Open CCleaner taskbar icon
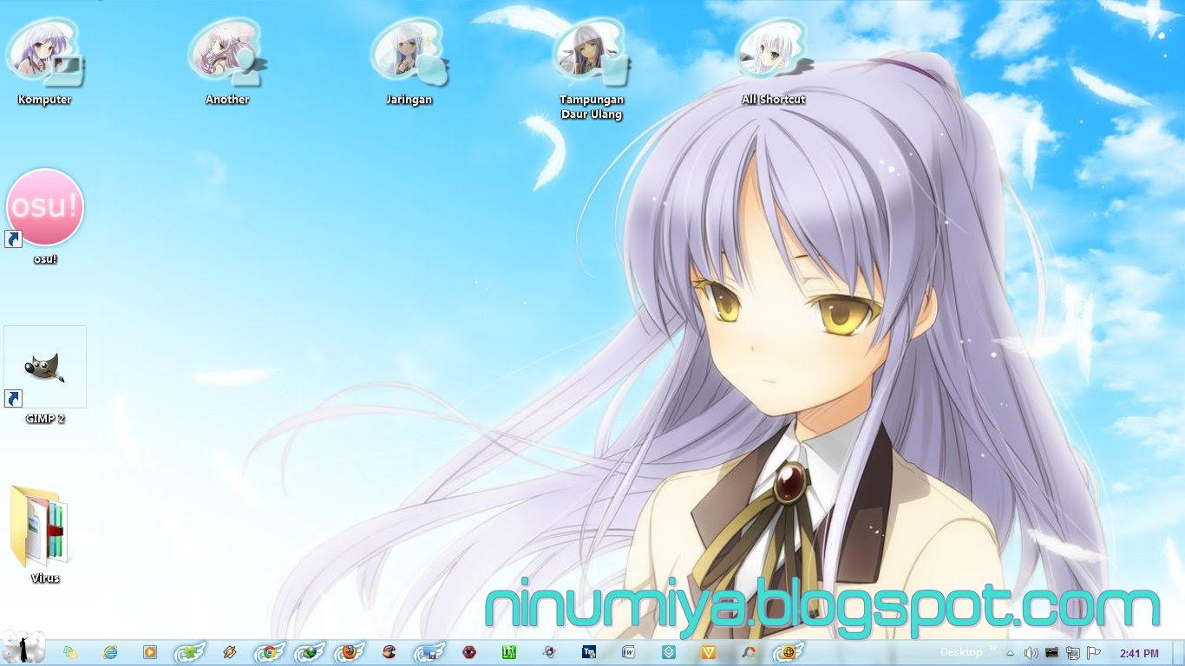1185x666 pixels. coord(390,652)
